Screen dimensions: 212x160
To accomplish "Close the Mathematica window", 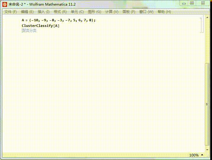I will tap(203, 3).
